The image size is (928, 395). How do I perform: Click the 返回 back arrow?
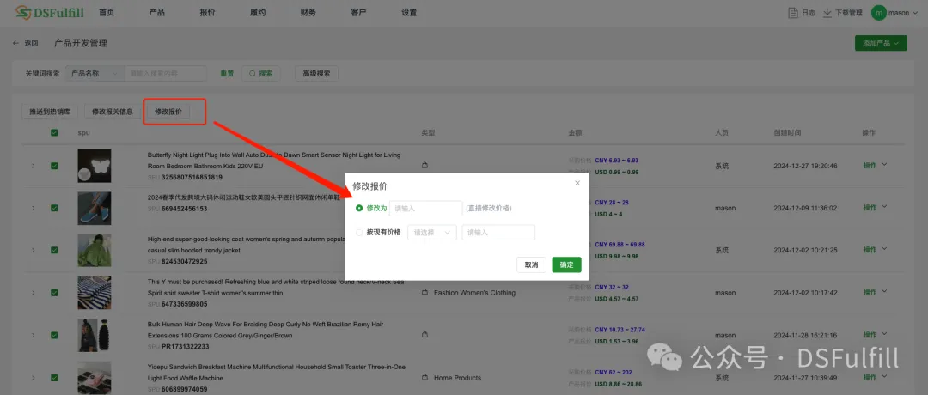click(15, 43)
